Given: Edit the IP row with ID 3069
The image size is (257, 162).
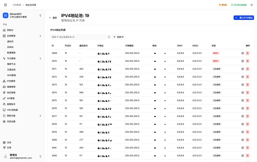Looking at the screenshot, I should (243, 53).
